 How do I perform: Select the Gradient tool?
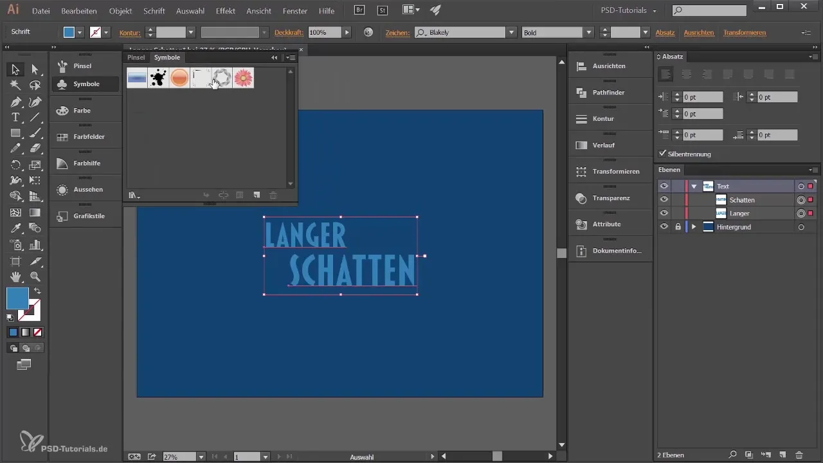pyautogui.click(x=35, y=212)
